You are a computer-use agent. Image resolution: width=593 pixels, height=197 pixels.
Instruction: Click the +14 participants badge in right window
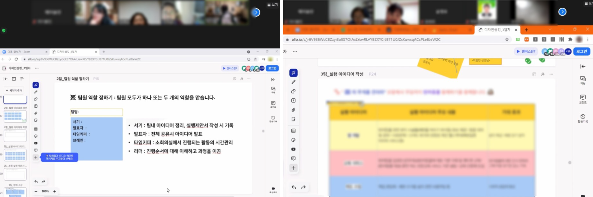[x=568, y=52]
